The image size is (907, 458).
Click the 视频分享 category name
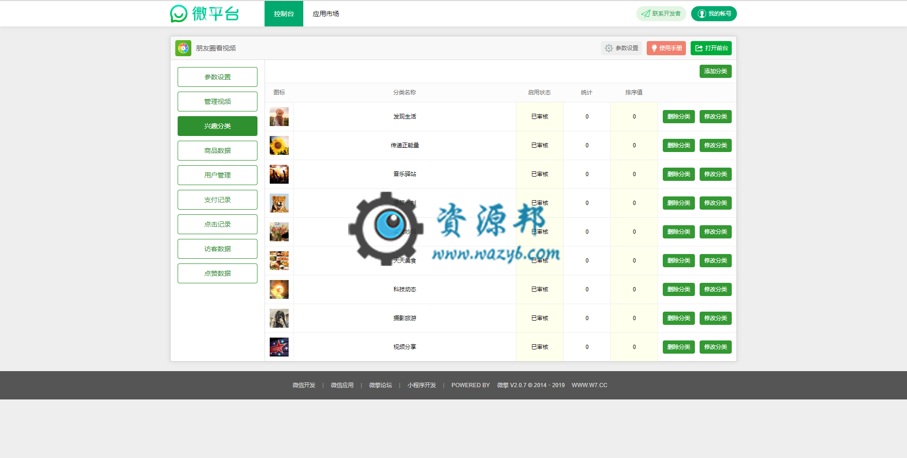(x=405, y=347)
